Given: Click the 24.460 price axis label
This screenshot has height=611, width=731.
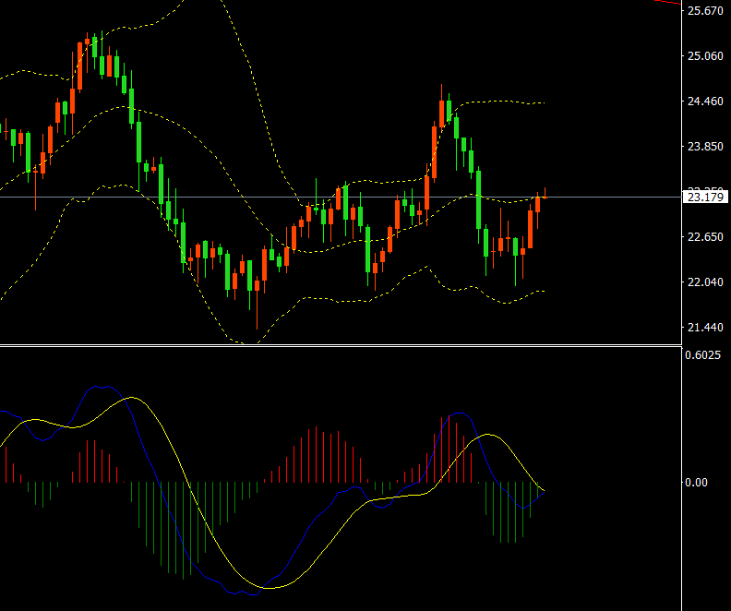Looking at the screenshot, I should pyautogui.click(x=705, y=102).
